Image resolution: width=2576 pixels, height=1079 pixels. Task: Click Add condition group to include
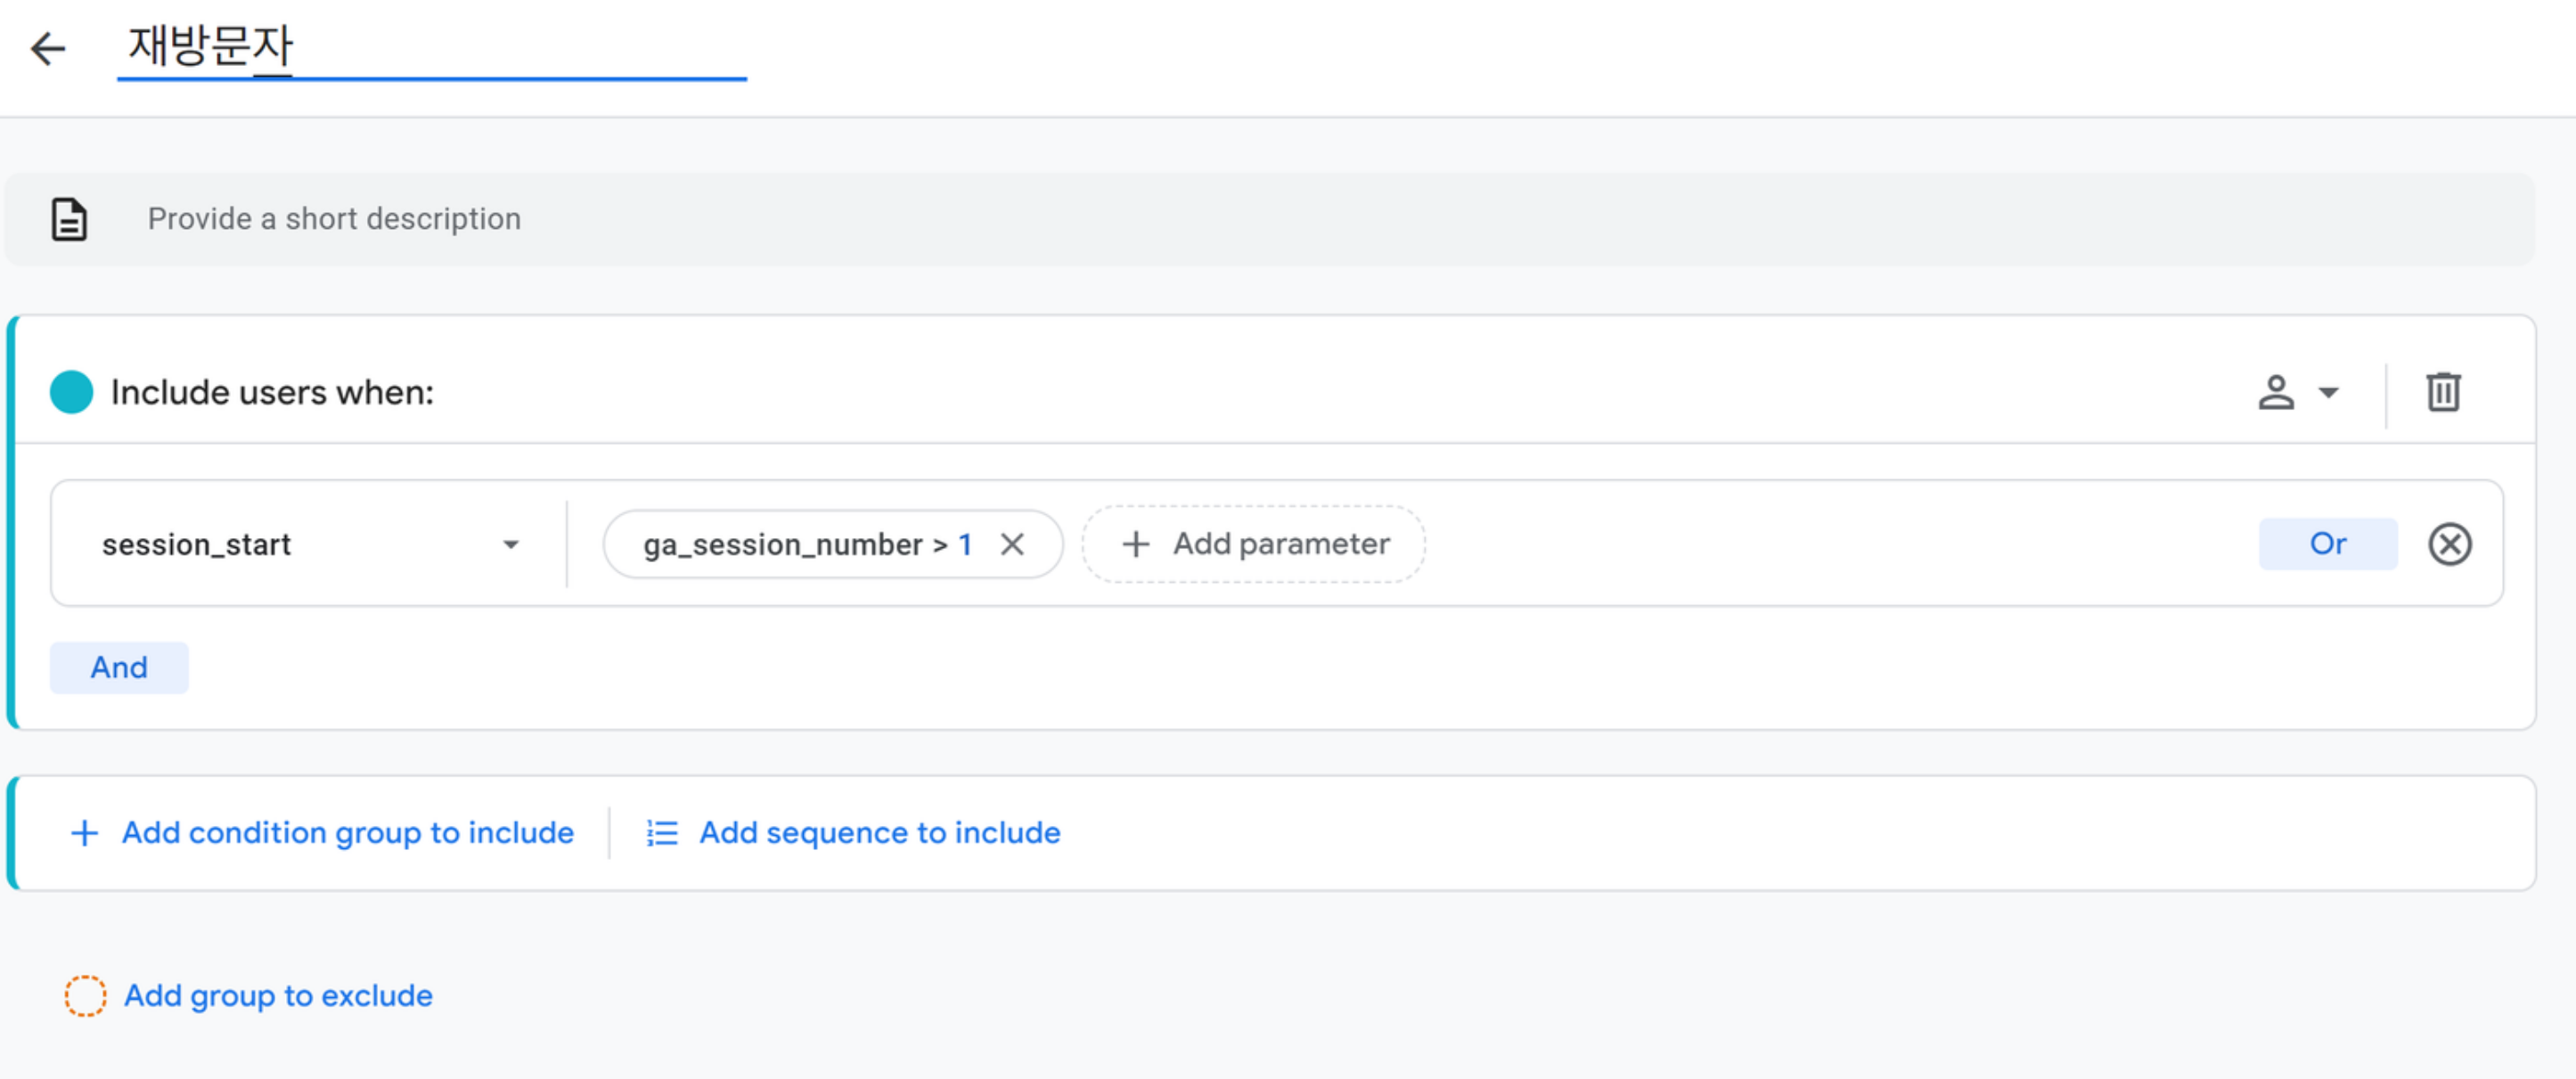322,832
